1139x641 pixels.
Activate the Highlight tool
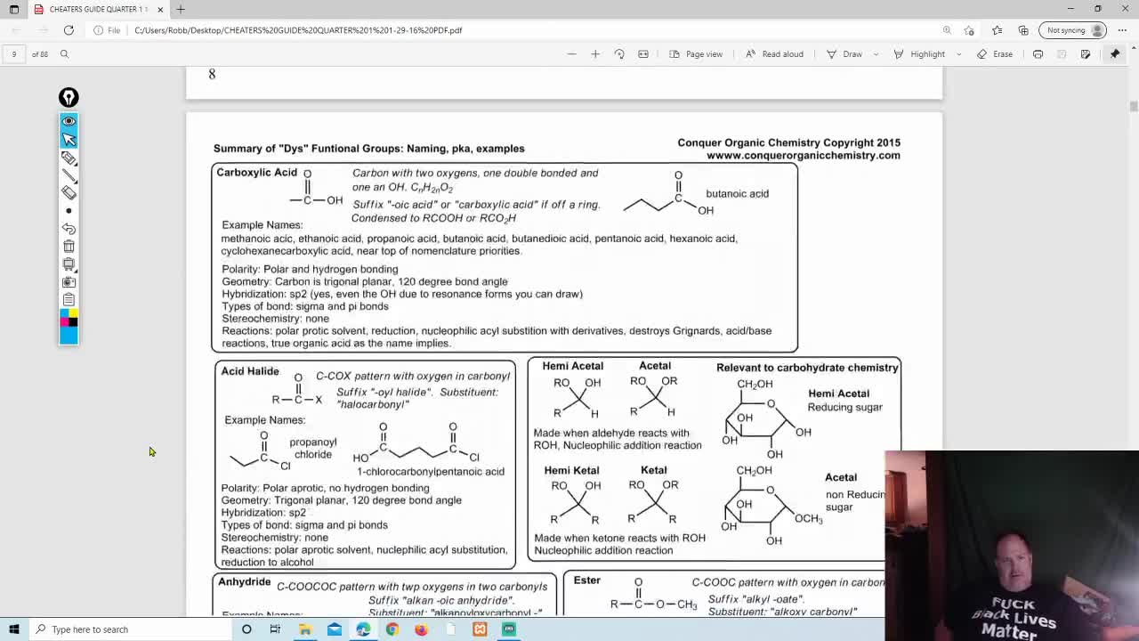coord(919,54)
